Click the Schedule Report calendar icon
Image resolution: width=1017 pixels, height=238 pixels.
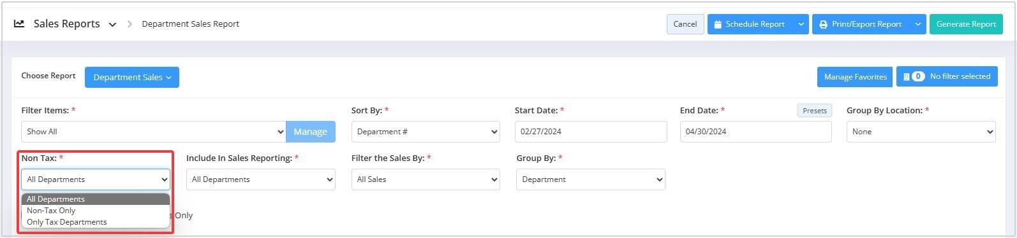(718, 24)
